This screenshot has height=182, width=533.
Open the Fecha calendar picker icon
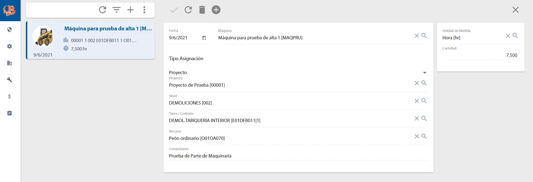point(204,38)
